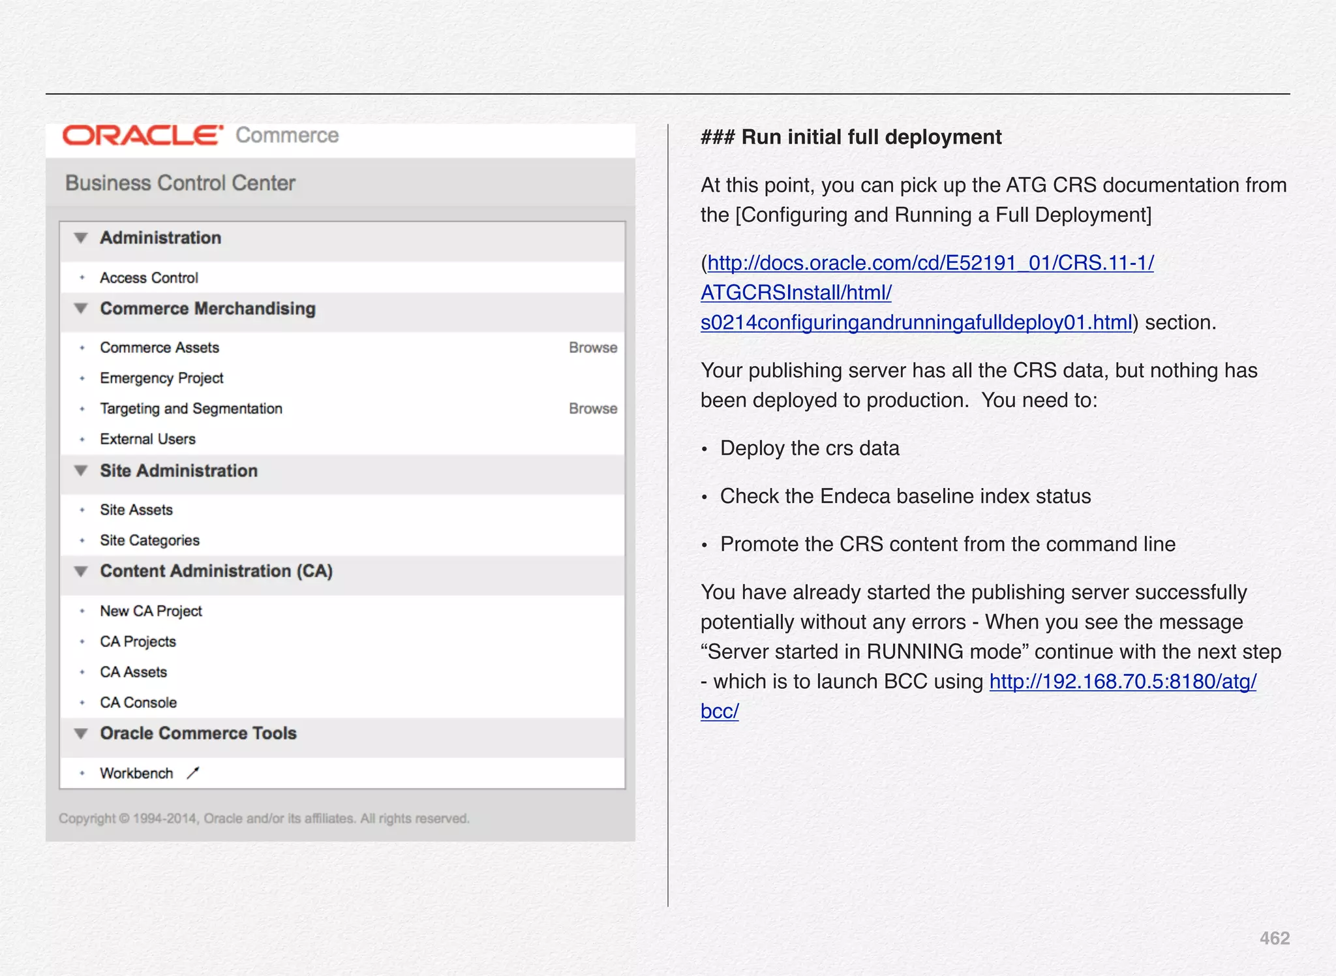The height and width of the screenshot is (976, 1336).
Task: Click the Workbench external link icon
Action: (192, 773)
